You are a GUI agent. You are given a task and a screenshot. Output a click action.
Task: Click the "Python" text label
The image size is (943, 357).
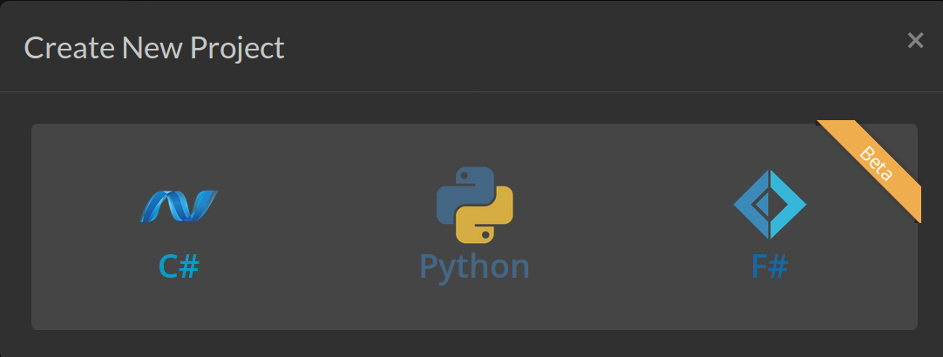474,266
